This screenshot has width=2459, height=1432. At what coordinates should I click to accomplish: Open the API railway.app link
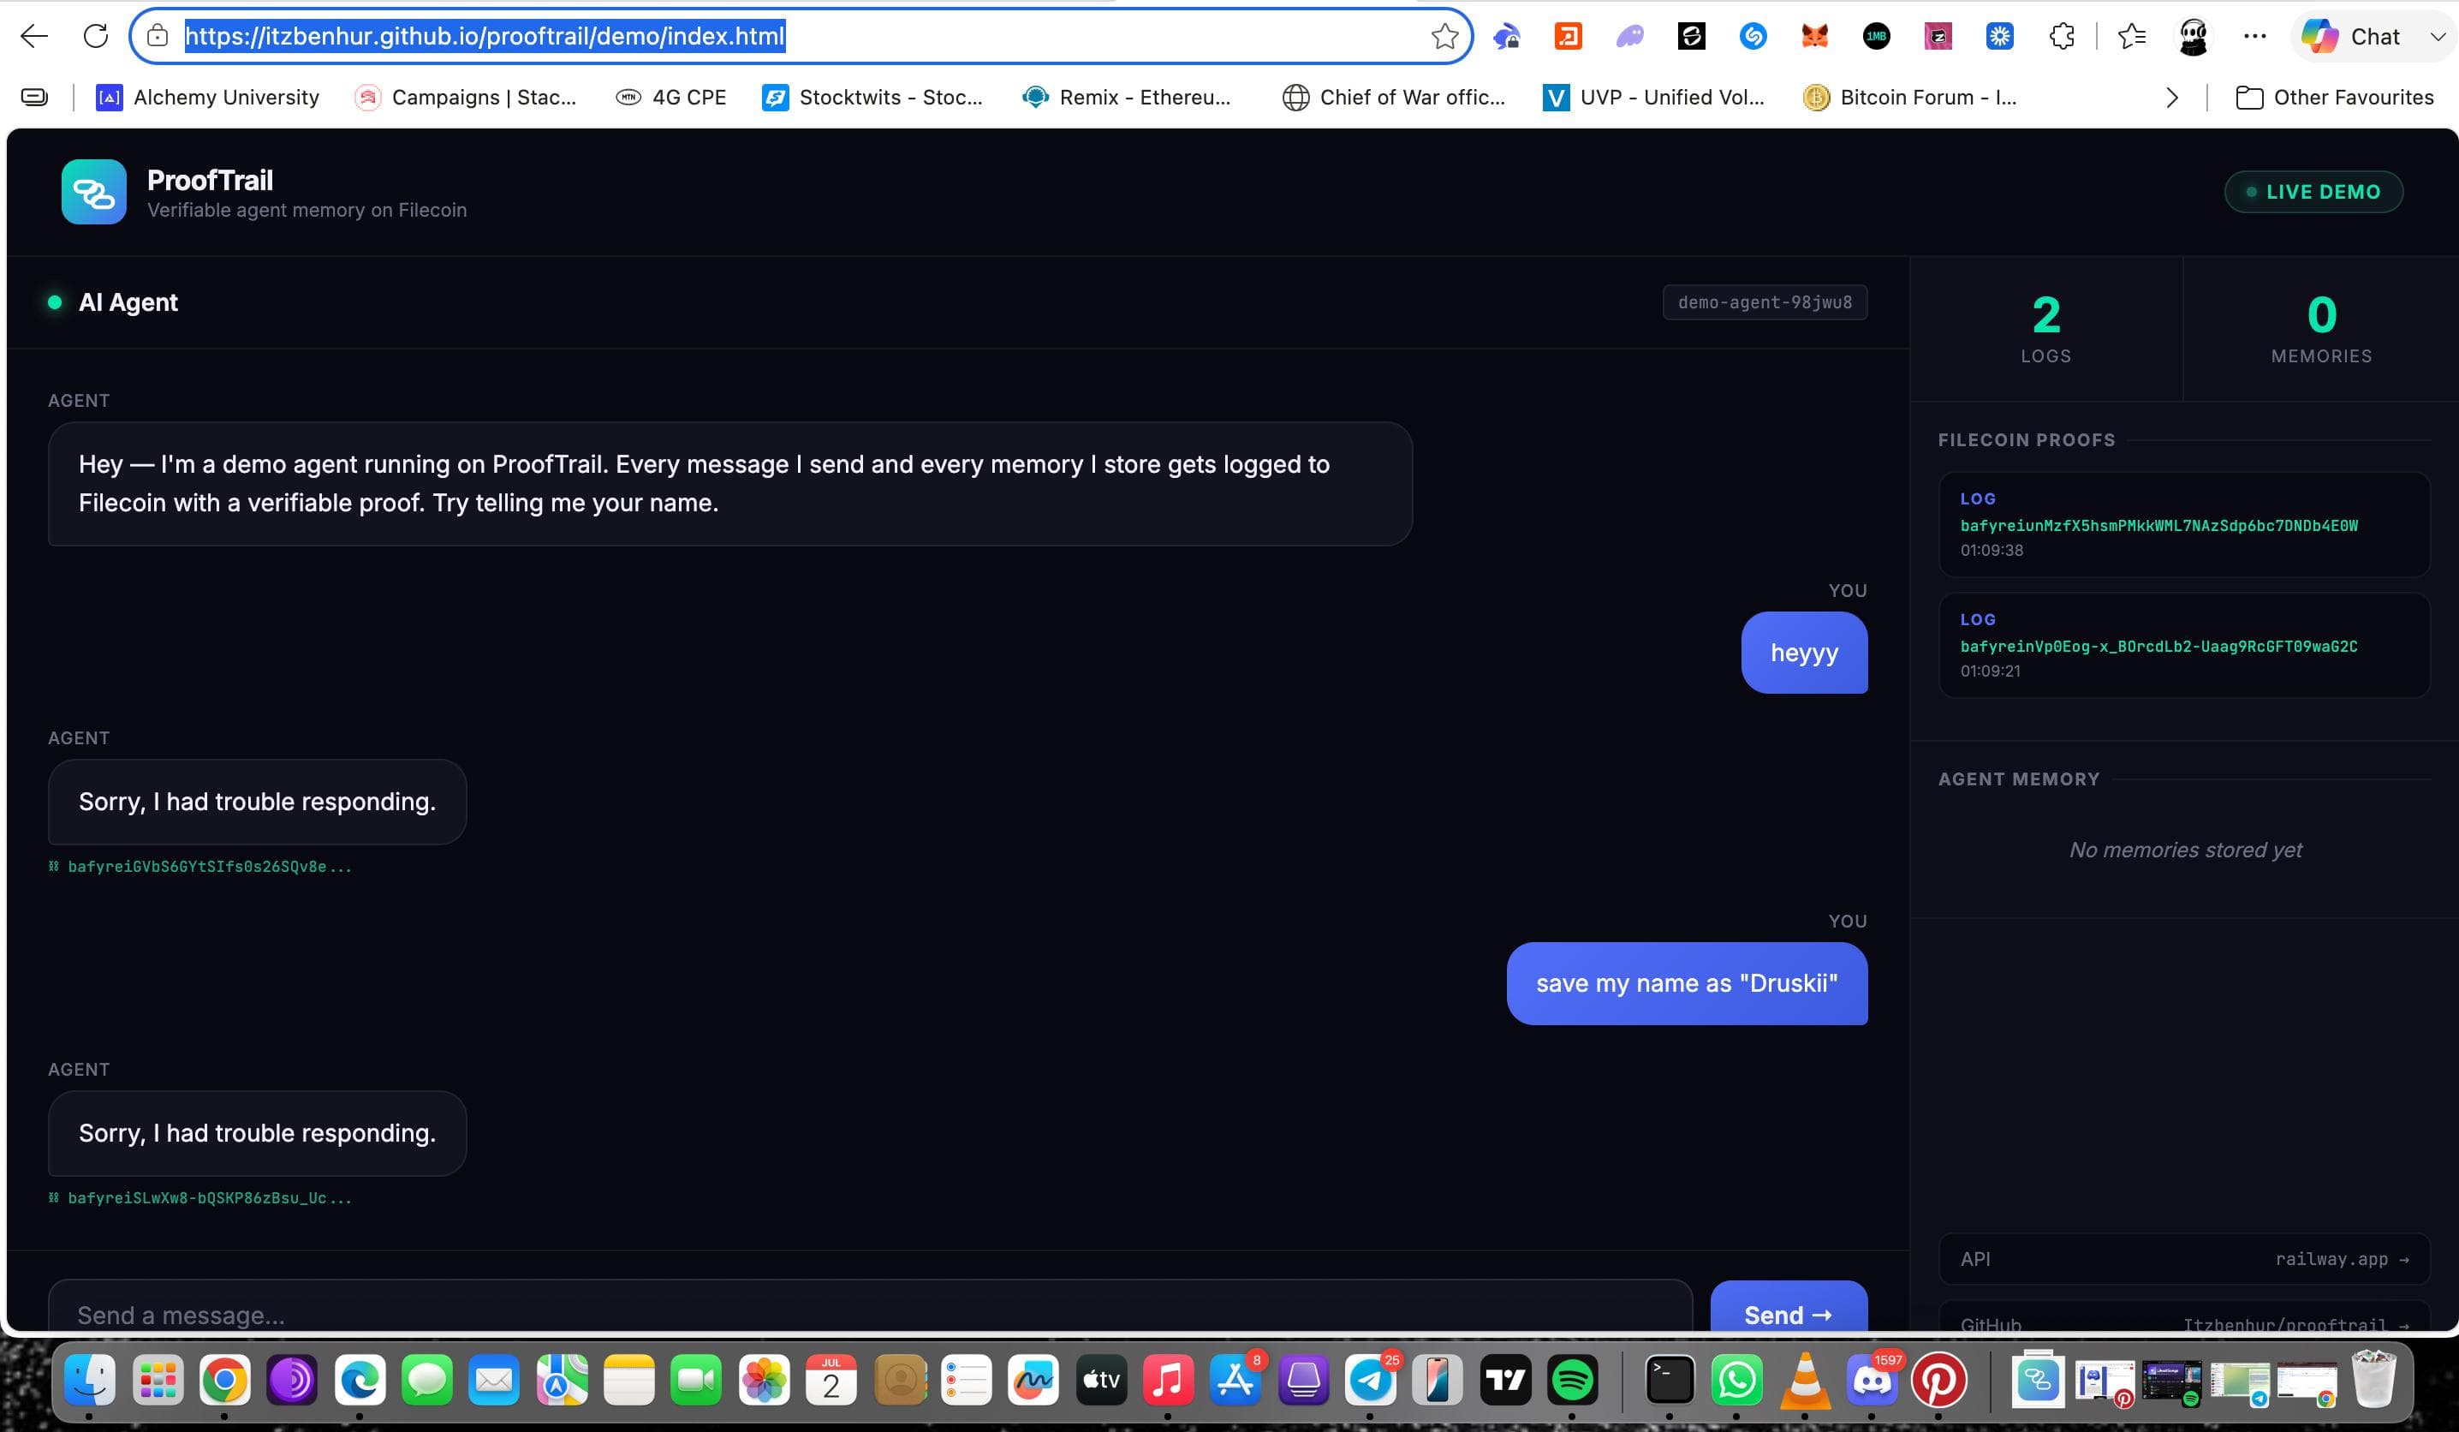click(x=2184, y=1259)
